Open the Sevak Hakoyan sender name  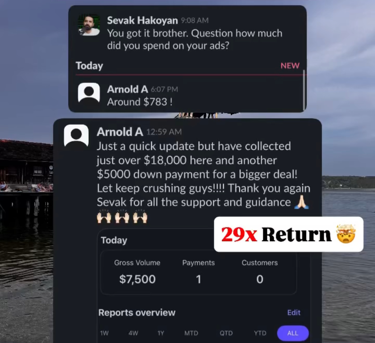coord(142,20)
